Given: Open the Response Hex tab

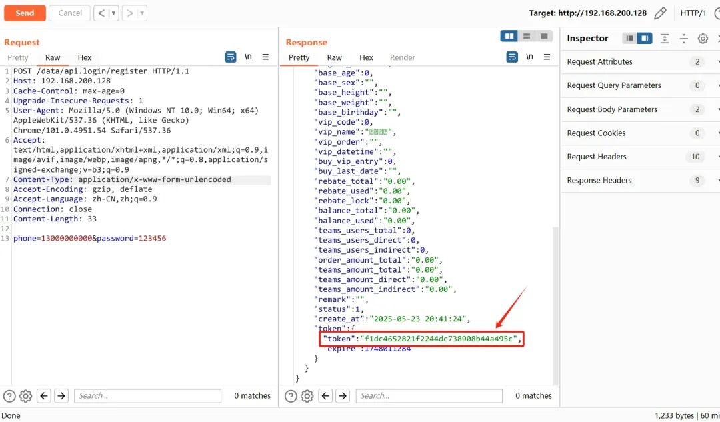Looking at the screenshot, I should [366, 57].
